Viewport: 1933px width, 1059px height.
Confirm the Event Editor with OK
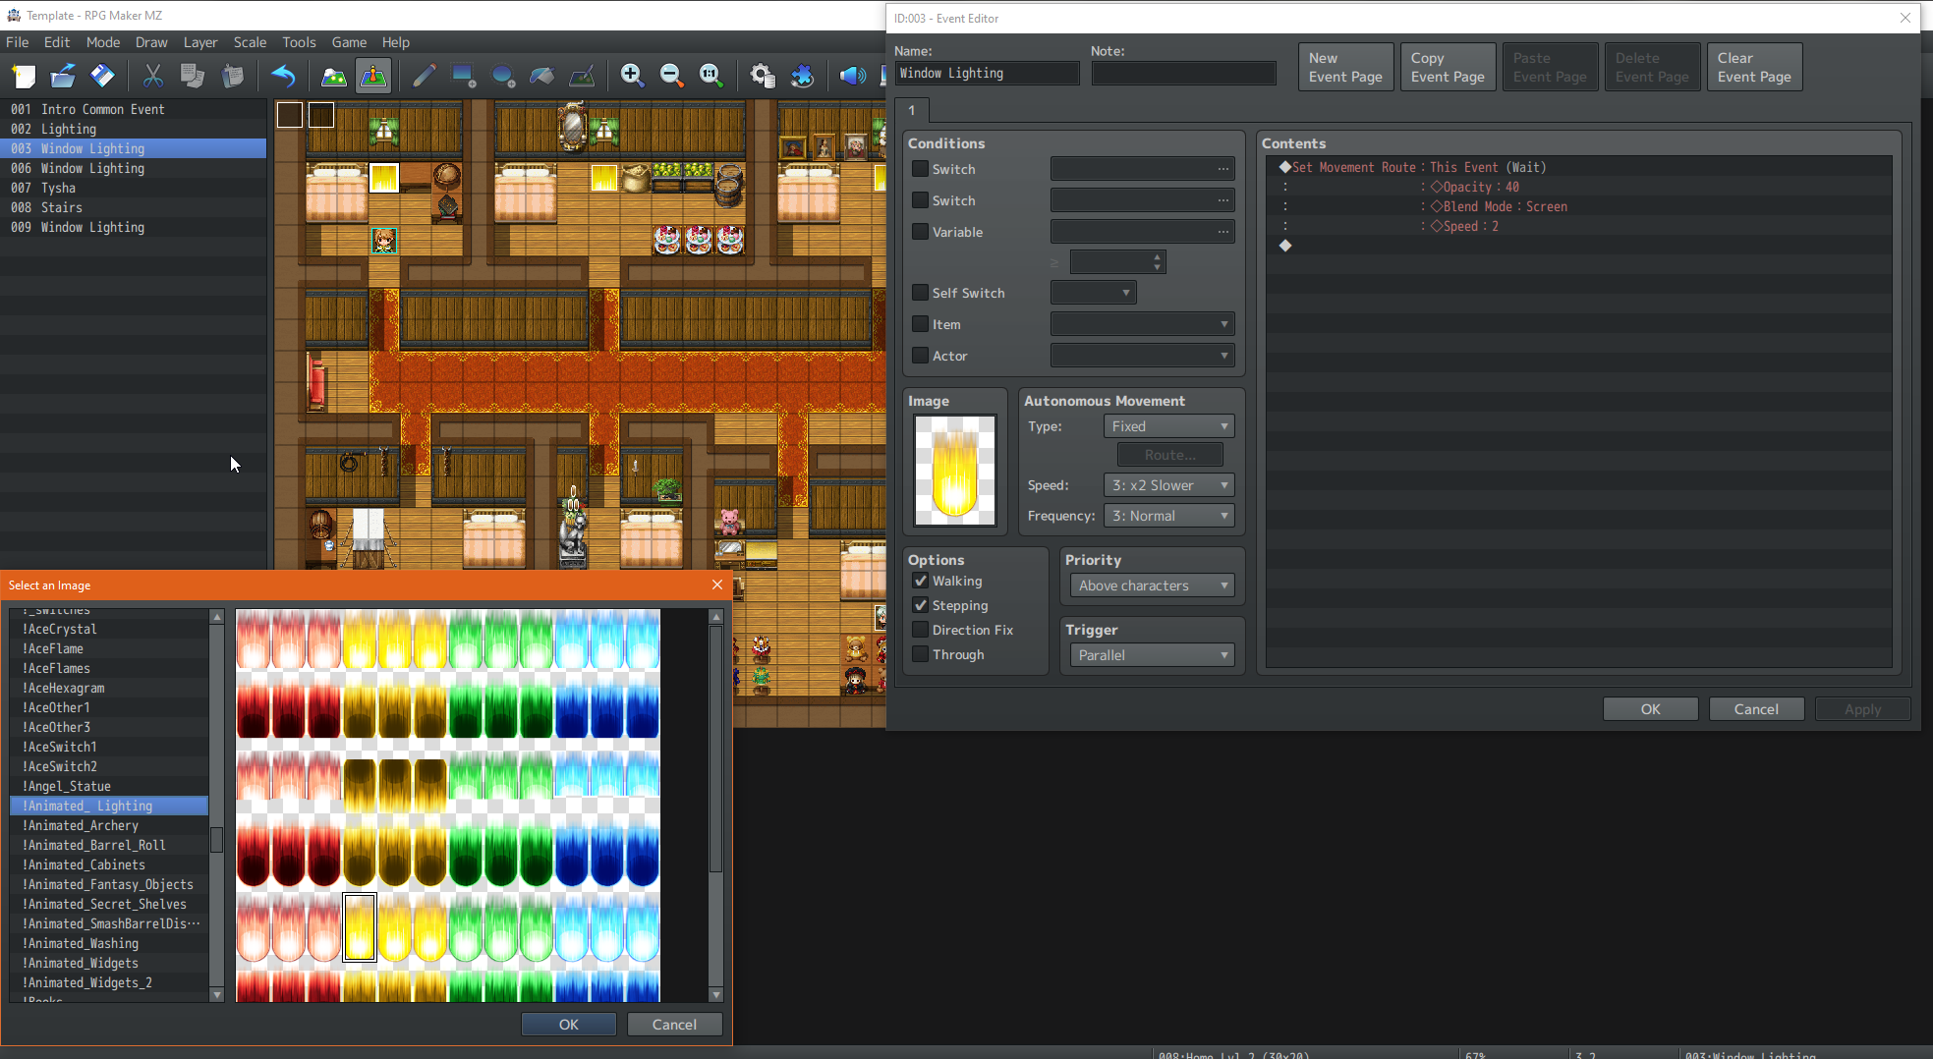pos(1650,709)
